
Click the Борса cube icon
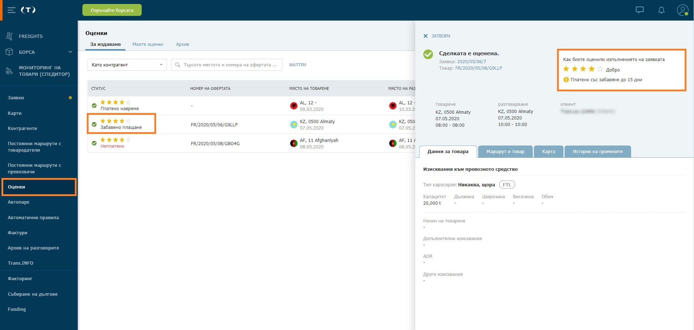(10, 52)
